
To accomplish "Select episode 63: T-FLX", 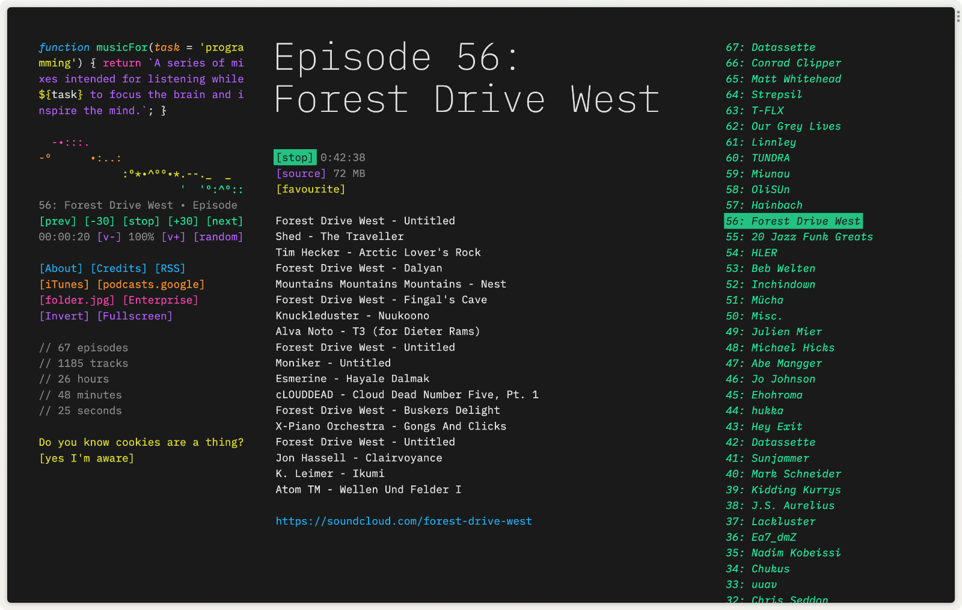I will pos(755,111).
